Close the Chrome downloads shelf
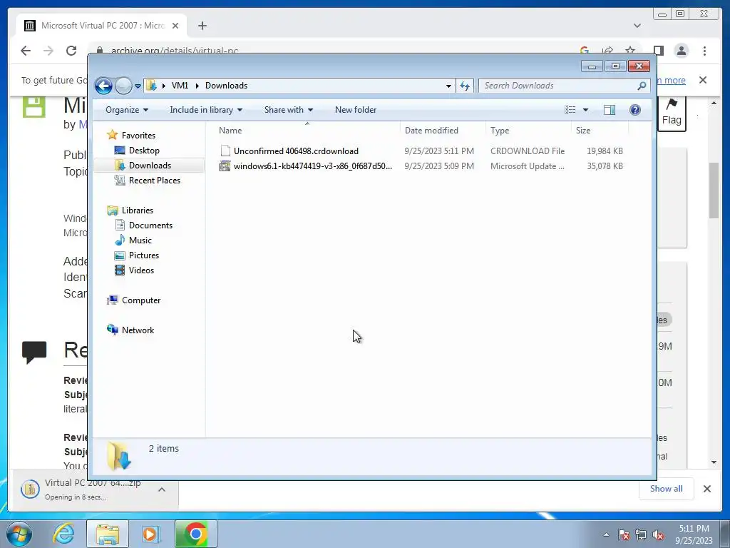This screenshot has width=730, height=548. pyautogui.click(x=707, y=489)
